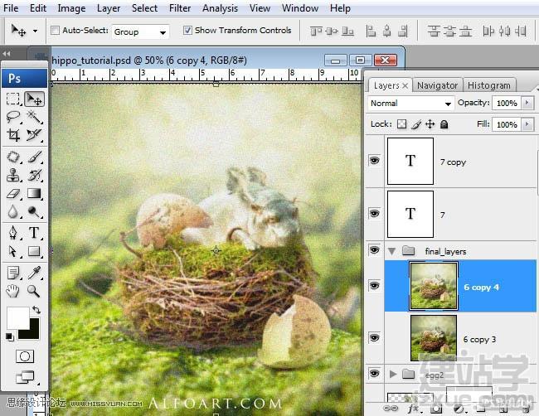The height and width of the screenshot is (416, 539).
Task: Open the Normal blend mode dropdown
Action: 410,103
